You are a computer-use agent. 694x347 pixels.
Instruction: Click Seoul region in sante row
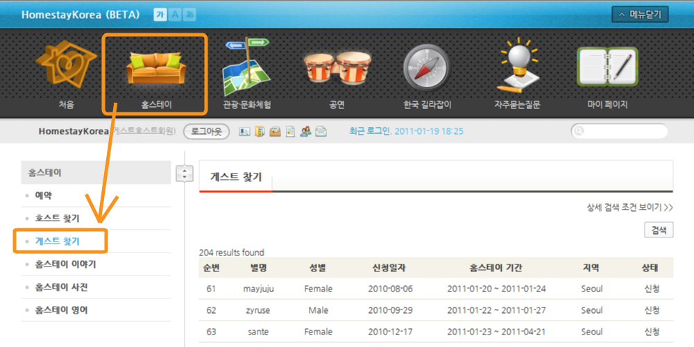tap(592, 332)
